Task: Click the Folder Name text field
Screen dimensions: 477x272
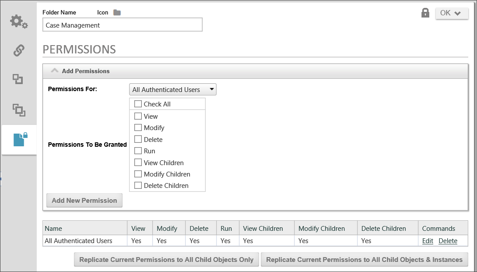Action: [123, 25]
